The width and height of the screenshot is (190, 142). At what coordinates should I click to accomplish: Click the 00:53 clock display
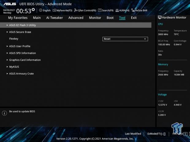[x=24, y=11]
